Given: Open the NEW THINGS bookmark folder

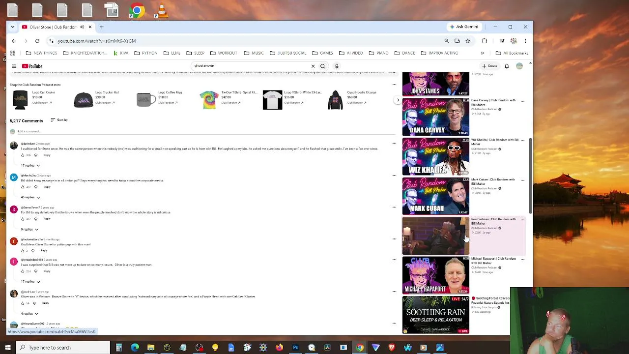Looking at the screenshot, I should (41, 53).
